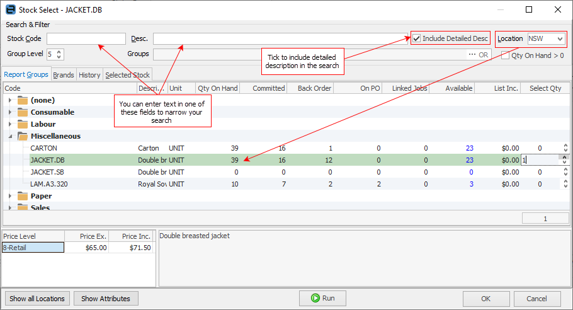Click Unit column header
Image resolution: width=573 pixels, height=310 pixels.
181,88
